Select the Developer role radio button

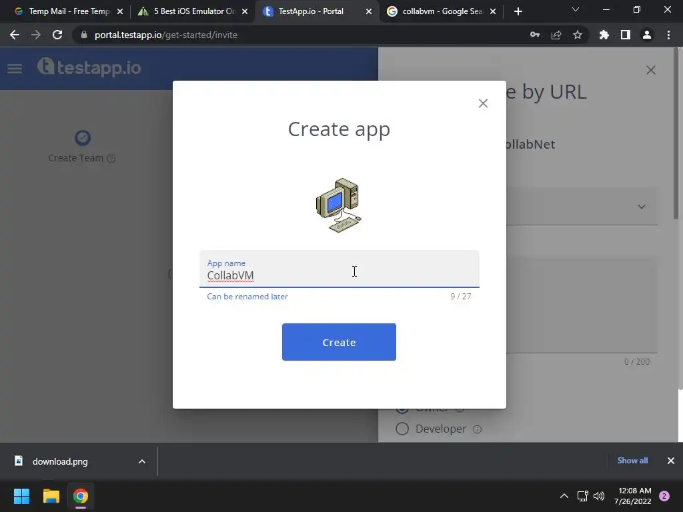[x=402, y=429]
